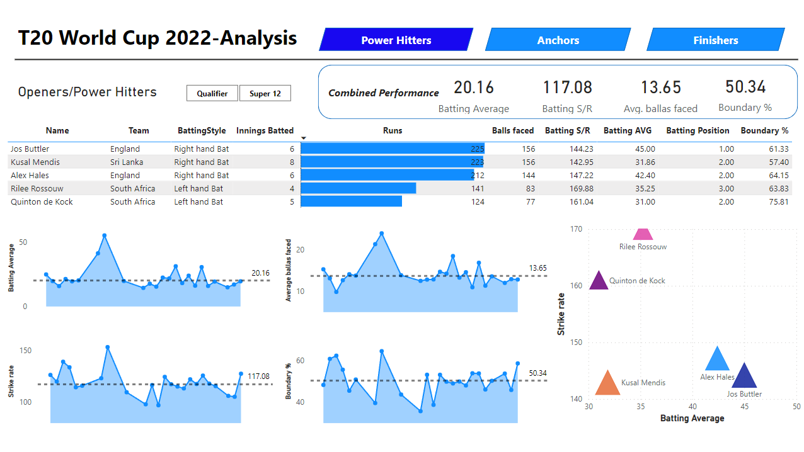This screenshot has width=804, height=452.
Task: Select Quinton de Kock purple triangle marker
Action: [599, 281]
